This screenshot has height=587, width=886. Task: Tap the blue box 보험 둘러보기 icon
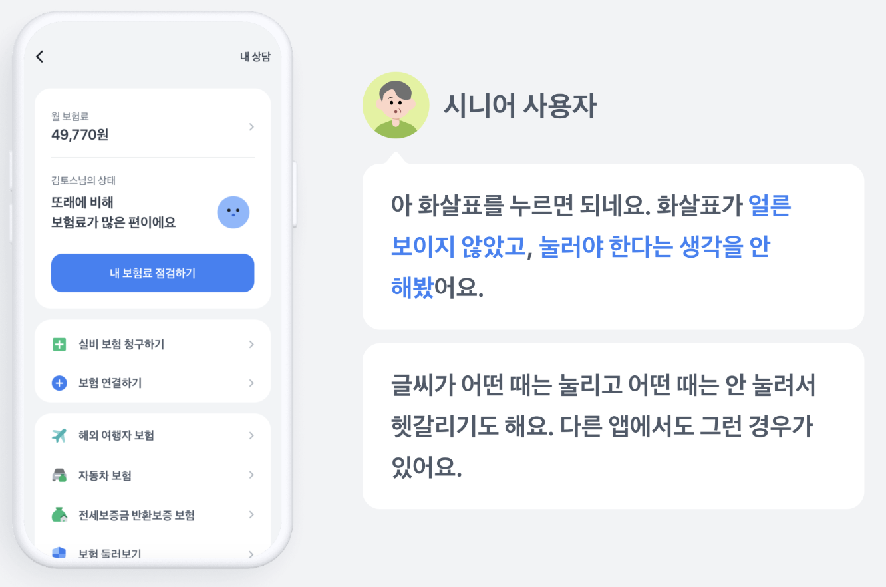[59, 553]
